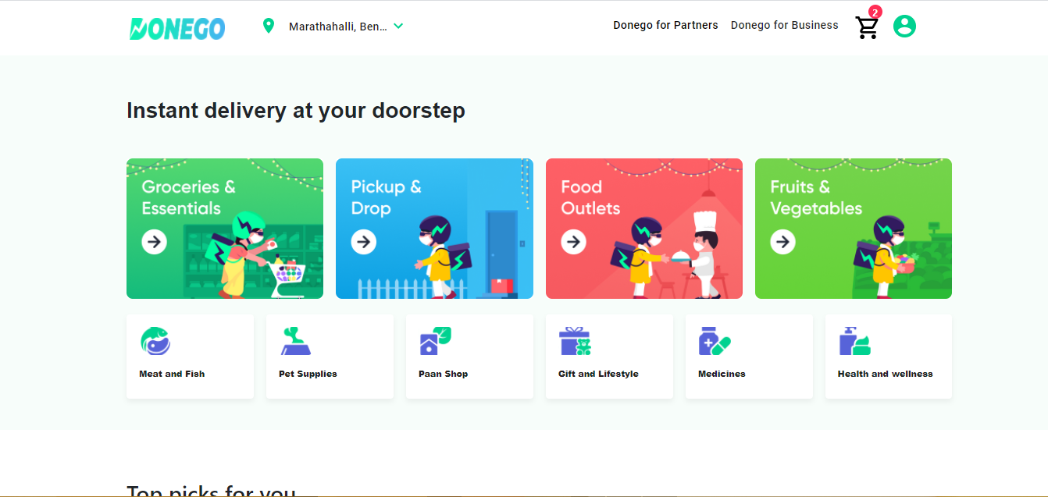Open the shopping cart icon
Image resolution: width=1048 pixels, height=497 pixels.
point(867,28)
